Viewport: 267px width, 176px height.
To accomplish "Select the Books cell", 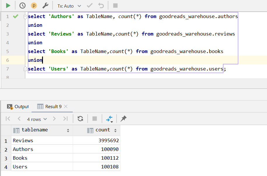I will [x=42, y=158].
